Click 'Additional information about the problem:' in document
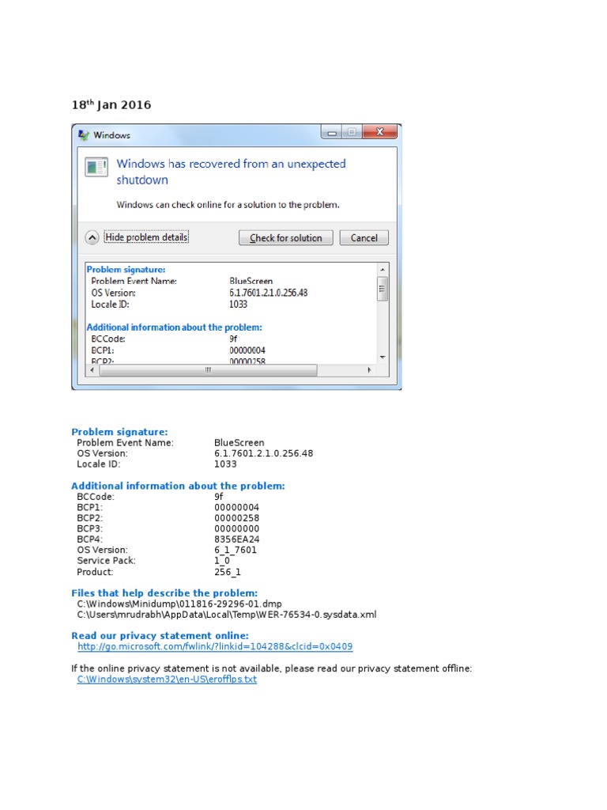The height and width of the screenshot is (810, 607). [178, 486]
